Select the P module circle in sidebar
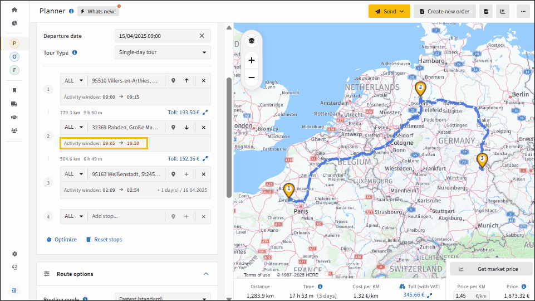535x301 pixels. (14, 43)
